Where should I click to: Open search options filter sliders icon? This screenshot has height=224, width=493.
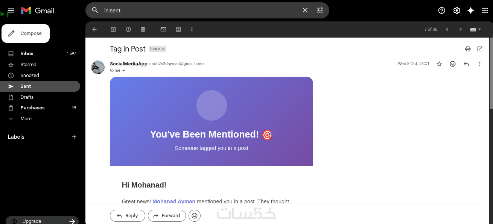pyautogui.click(x=320, y=11)
